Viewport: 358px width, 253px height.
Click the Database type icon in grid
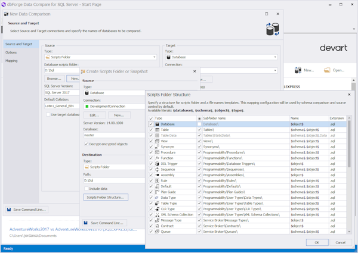coord(157,124)
